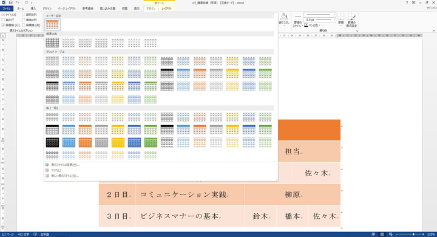Select the orange user-defined table style thumbnail
This screenshot has width=437, height=237.
(52, 25)
